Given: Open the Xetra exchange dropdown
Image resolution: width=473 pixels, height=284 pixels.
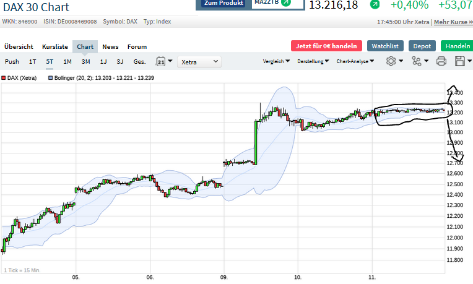Looking at the screenshot, I should (199, 61).
